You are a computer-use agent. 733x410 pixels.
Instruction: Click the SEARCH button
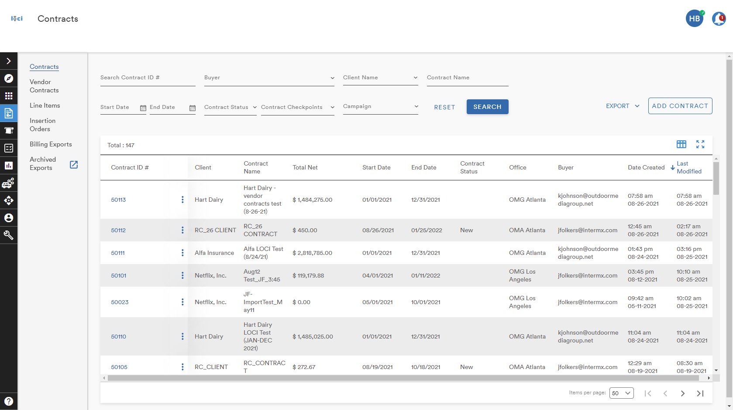pyautogui.click(x=487, y=107)
